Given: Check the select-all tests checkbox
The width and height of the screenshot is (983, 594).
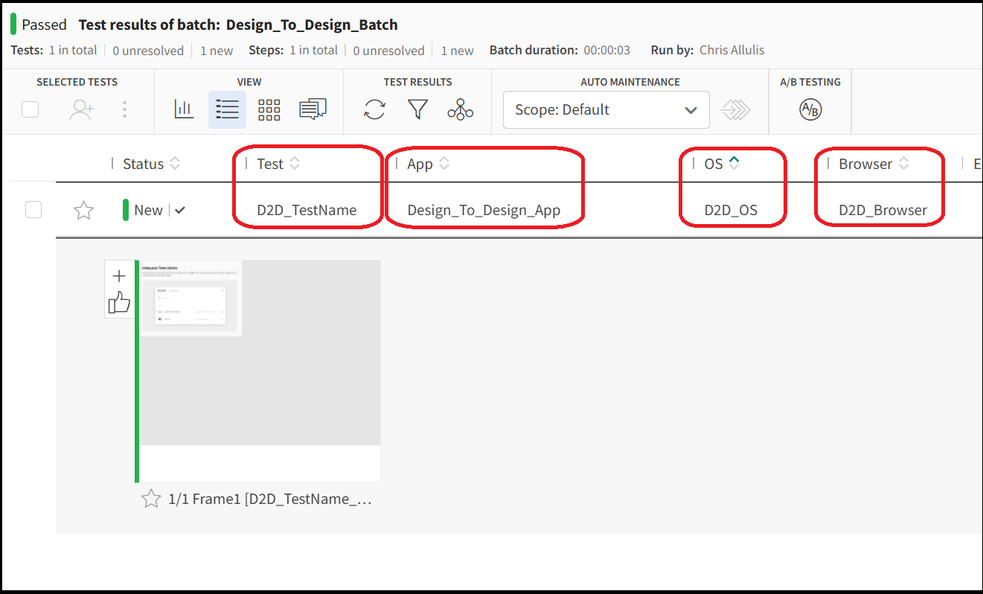Looking at the screenshot, I should pyautogui.click(x=30, y=109).
